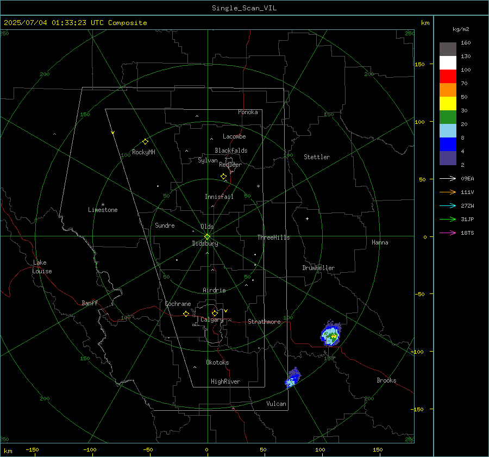The width and height of the screenshot is (489, 457).
Task: Click the magenta 18TS arrow in legend
Action: [x=448, y=233]
